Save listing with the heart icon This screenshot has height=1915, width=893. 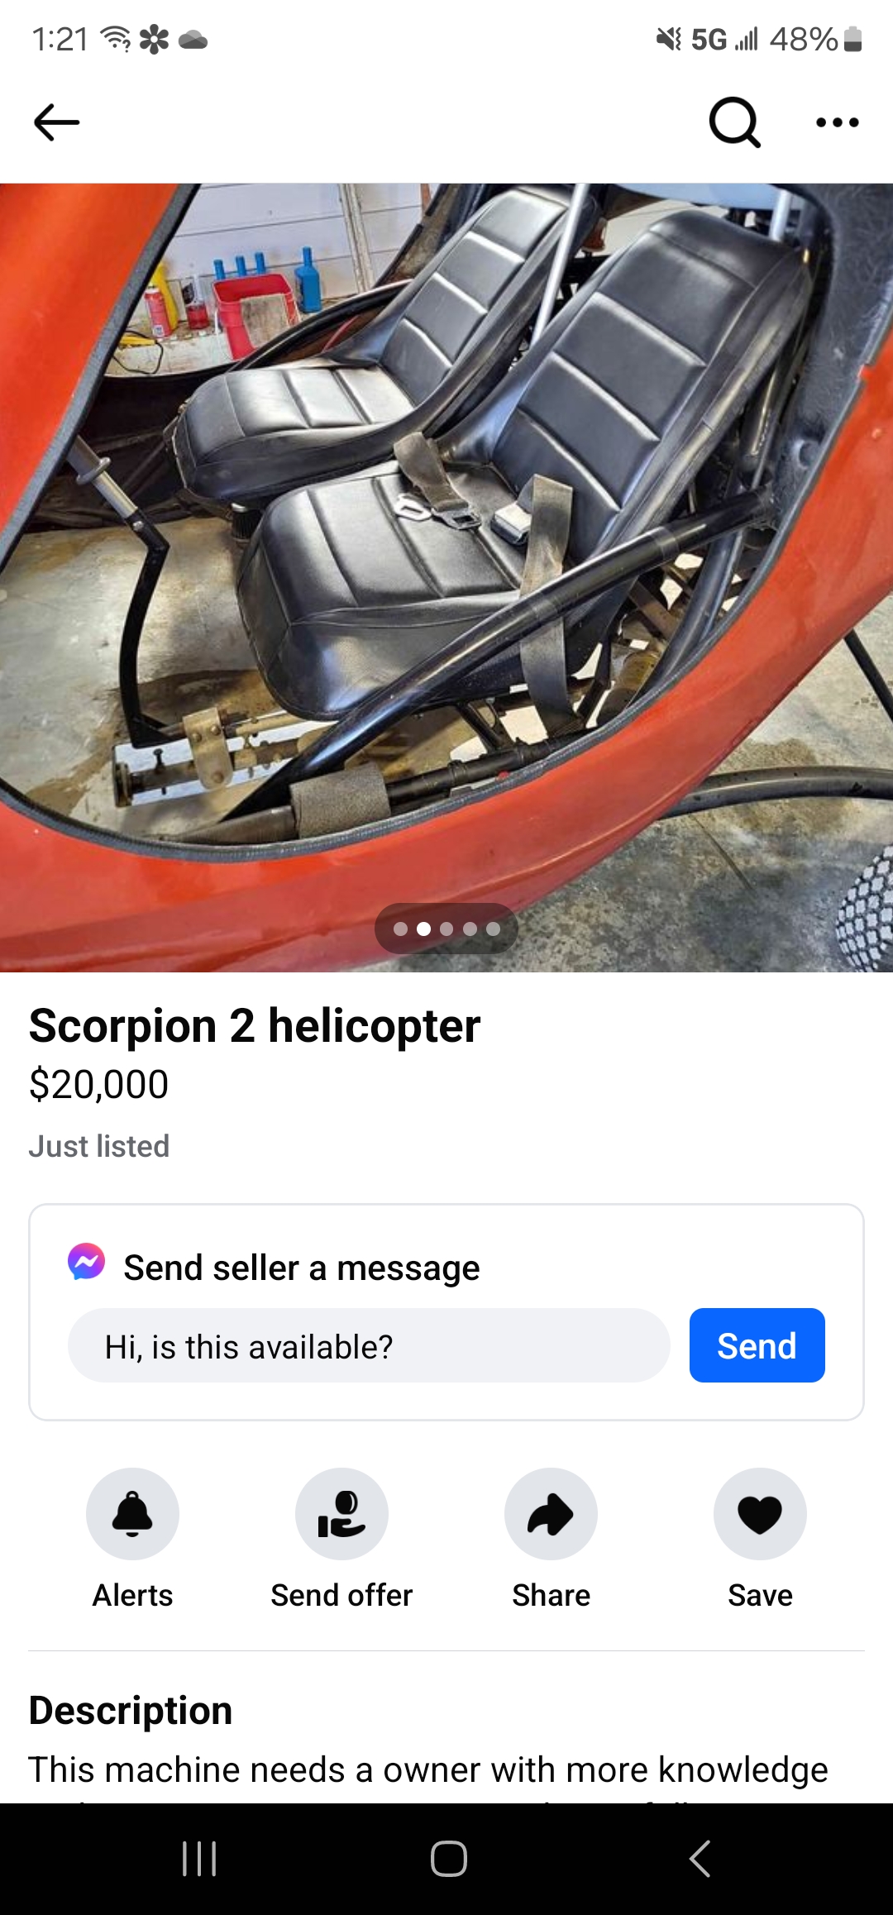[x=760, y=1514]
